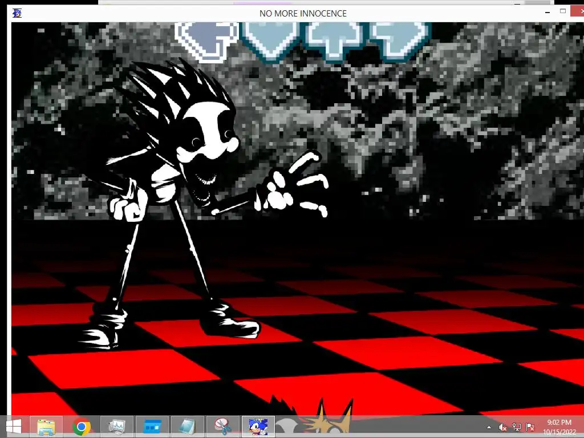Open the Snipping Tool taskbar icon
Image resolution: width=584 pixels, height=438 pixels.
point(223,427)
